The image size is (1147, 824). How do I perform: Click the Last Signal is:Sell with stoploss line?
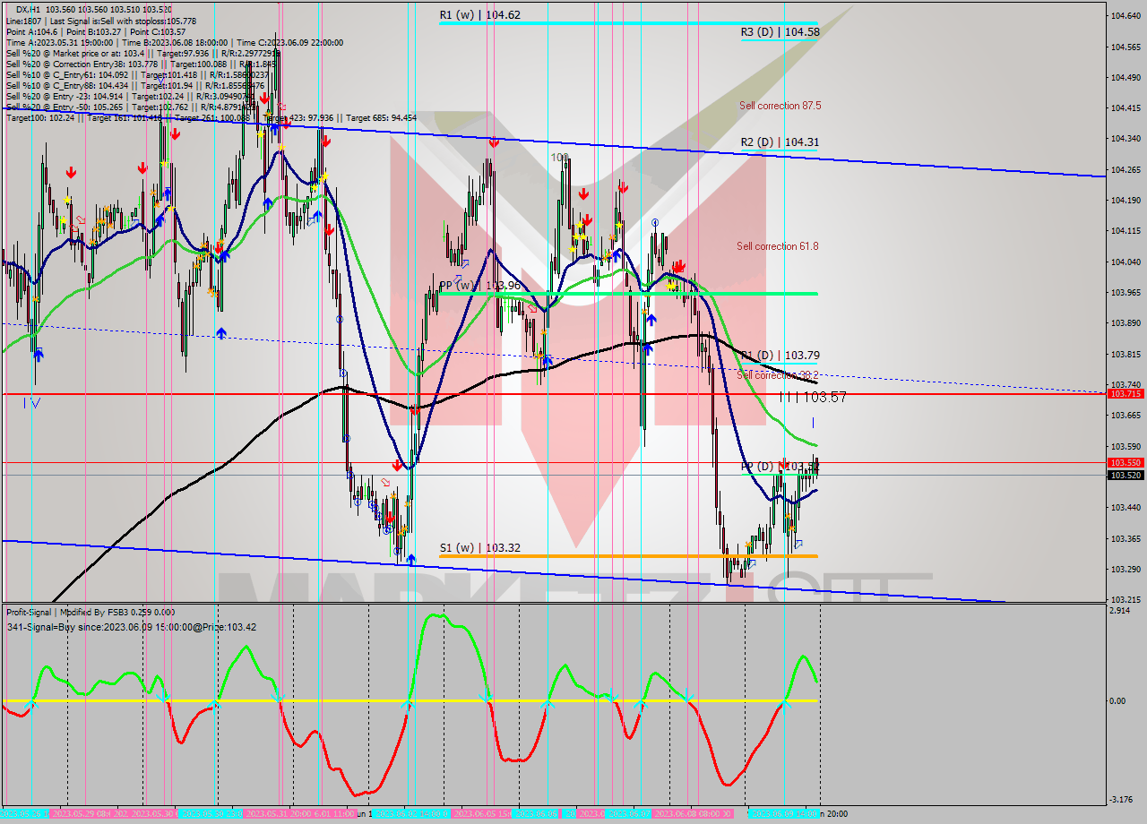click(99, 21)
